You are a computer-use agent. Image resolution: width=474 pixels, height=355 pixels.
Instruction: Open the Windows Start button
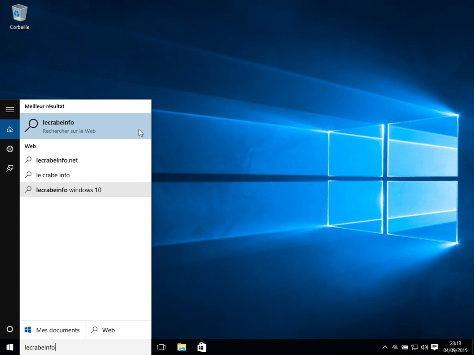(x=10, y=347)
